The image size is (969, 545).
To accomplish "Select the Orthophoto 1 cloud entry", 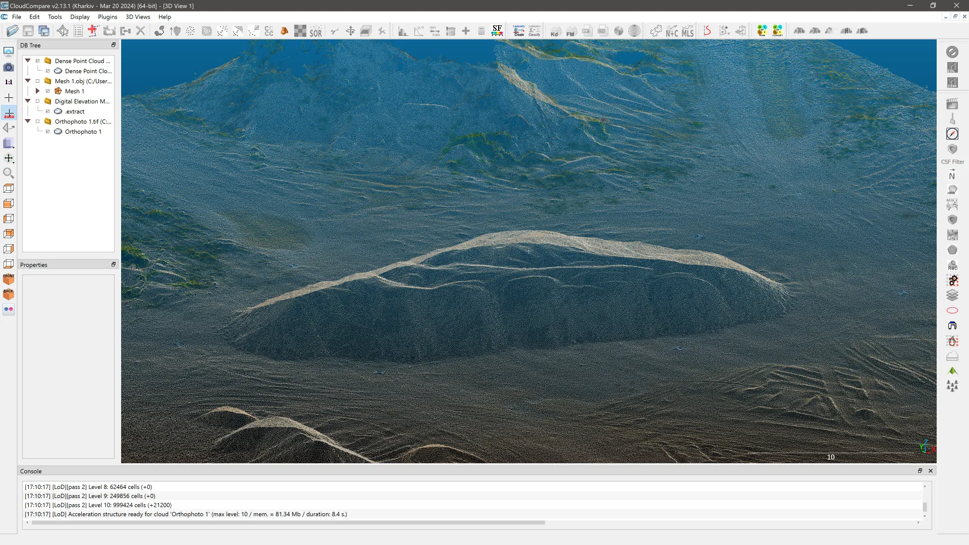I will pos(83,132).
